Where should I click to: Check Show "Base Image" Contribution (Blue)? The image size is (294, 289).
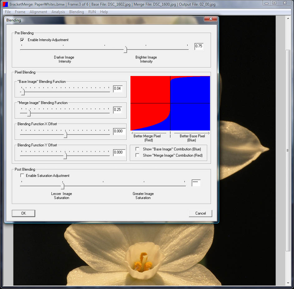(x=137, y=149)
